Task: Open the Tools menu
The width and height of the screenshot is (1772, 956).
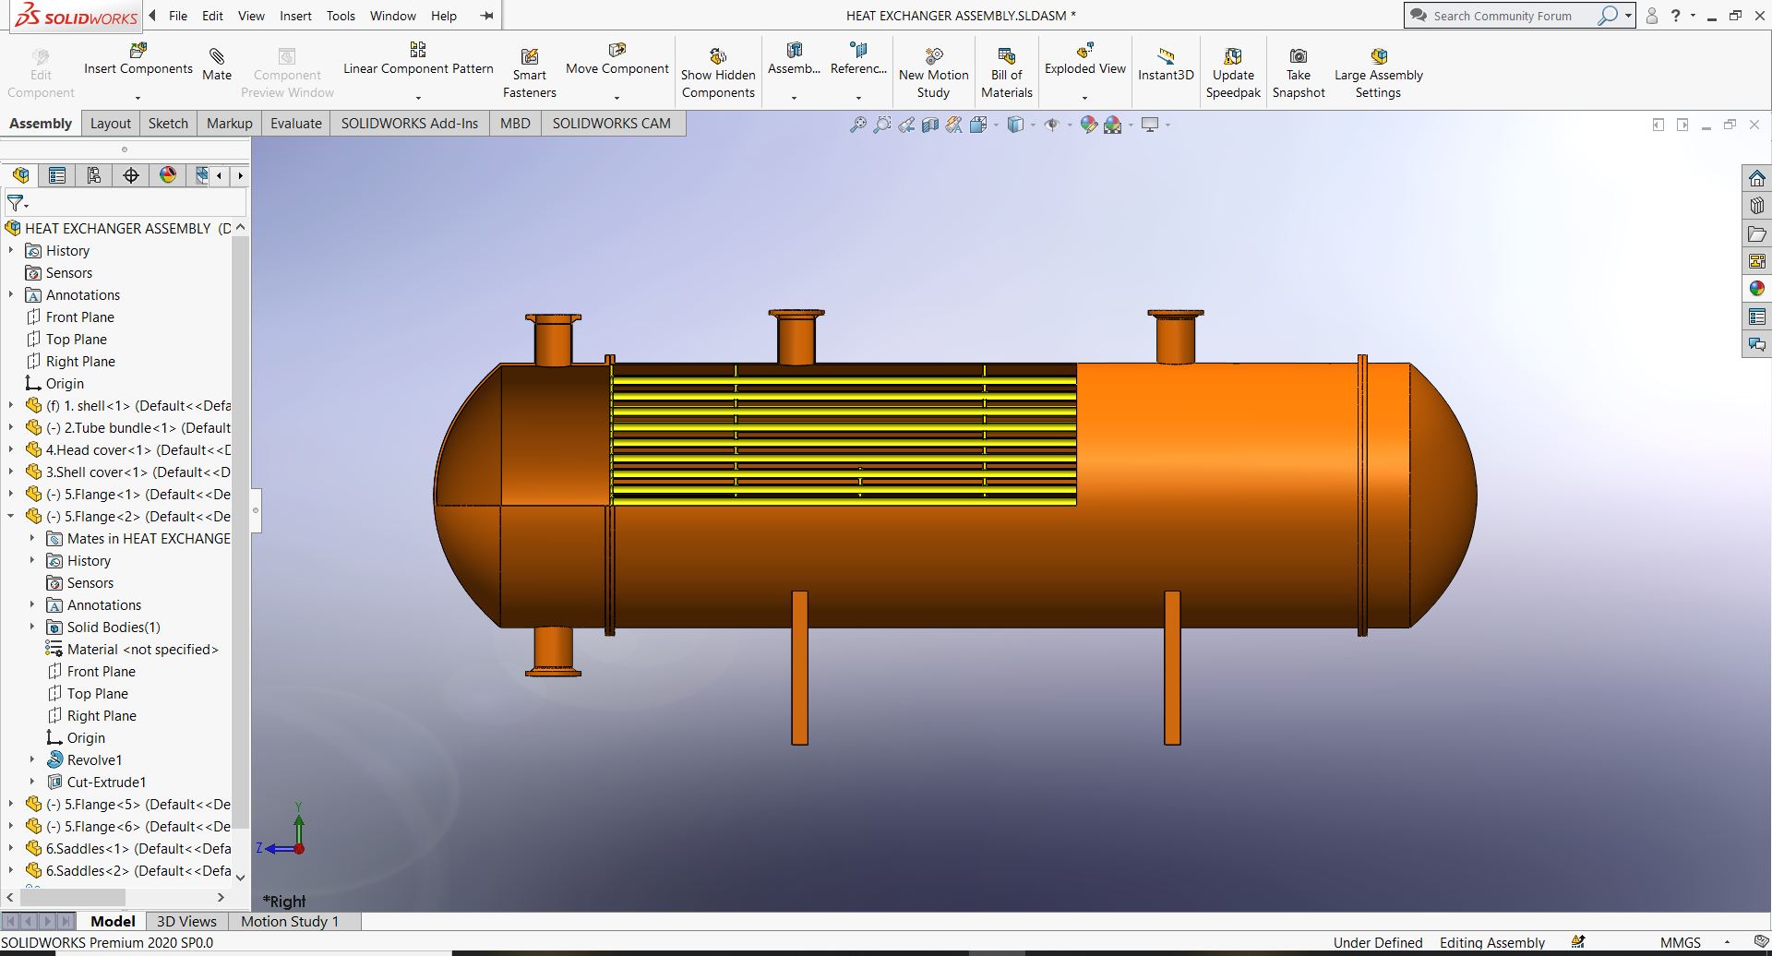Action: (x=341, y=16)
